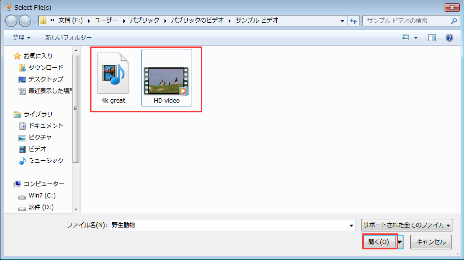Viewport: 464px width, 260px height.
Task: Click the 開く(O) button
Action: tap(379, 242)
